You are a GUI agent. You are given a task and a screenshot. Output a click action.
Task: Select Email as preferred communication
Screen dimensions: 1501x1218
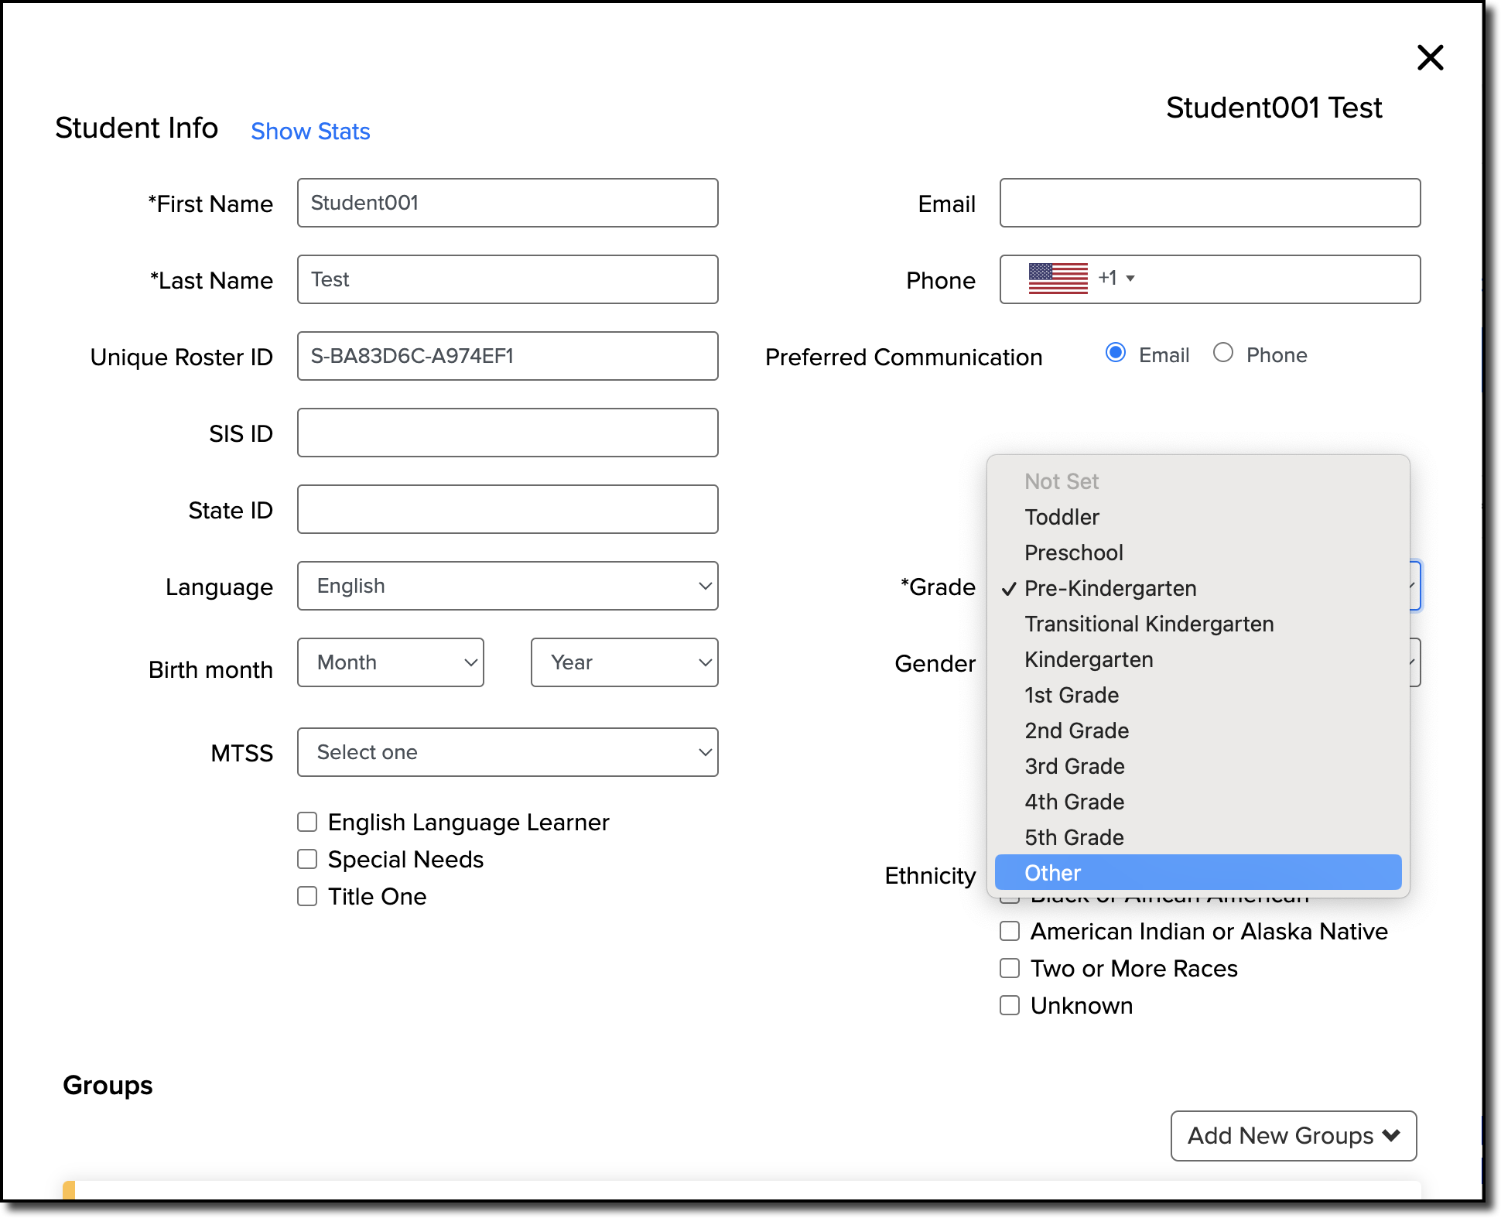coord(1116,353)
